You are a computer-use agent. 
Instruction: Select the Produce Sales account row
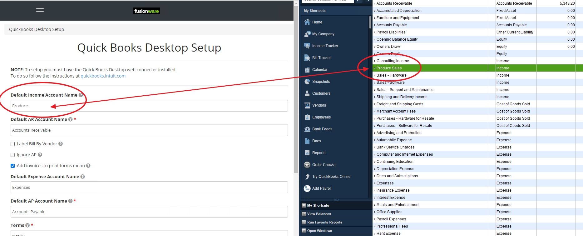(389, 68)
